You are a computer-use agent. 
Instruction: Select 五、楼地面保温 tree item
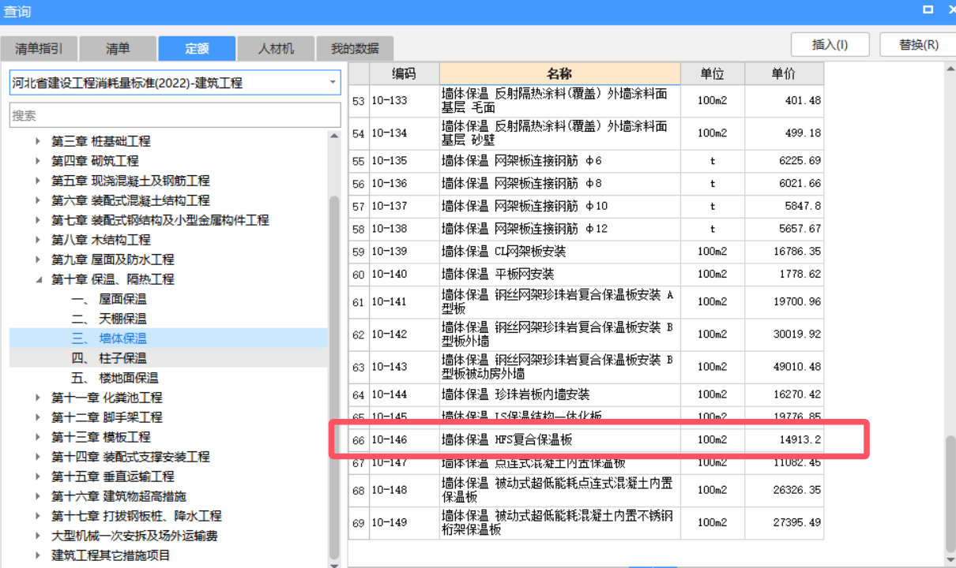(115, 378)
